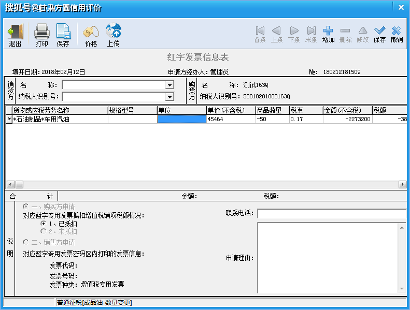410x310 pixels.
Task: Open the seller 纳税人识别号 dropdown
Action: pos(169,97)
